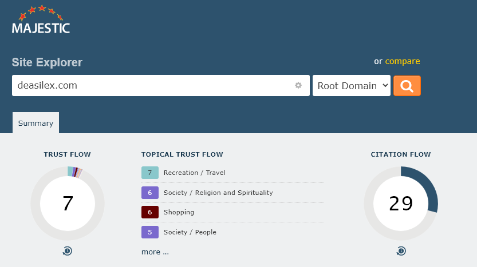Click the CITATION FLOW heading
The width and height of the screenshot is (477, 267).
tap(401, 154)
